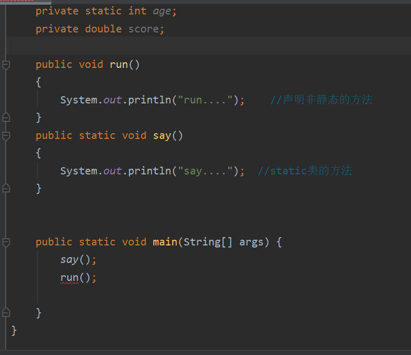Click fold end marker of main method
411x355 pixels.
pyautogui.click(x=6, y=312)
